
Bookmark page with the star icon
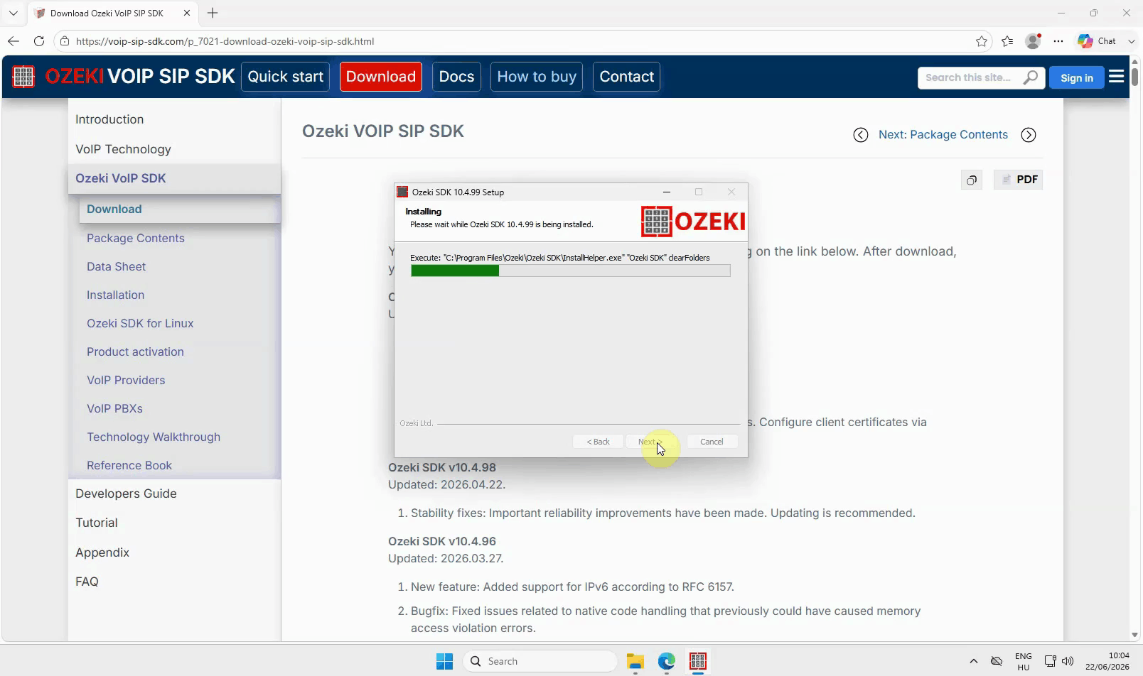tap(982, 41)
